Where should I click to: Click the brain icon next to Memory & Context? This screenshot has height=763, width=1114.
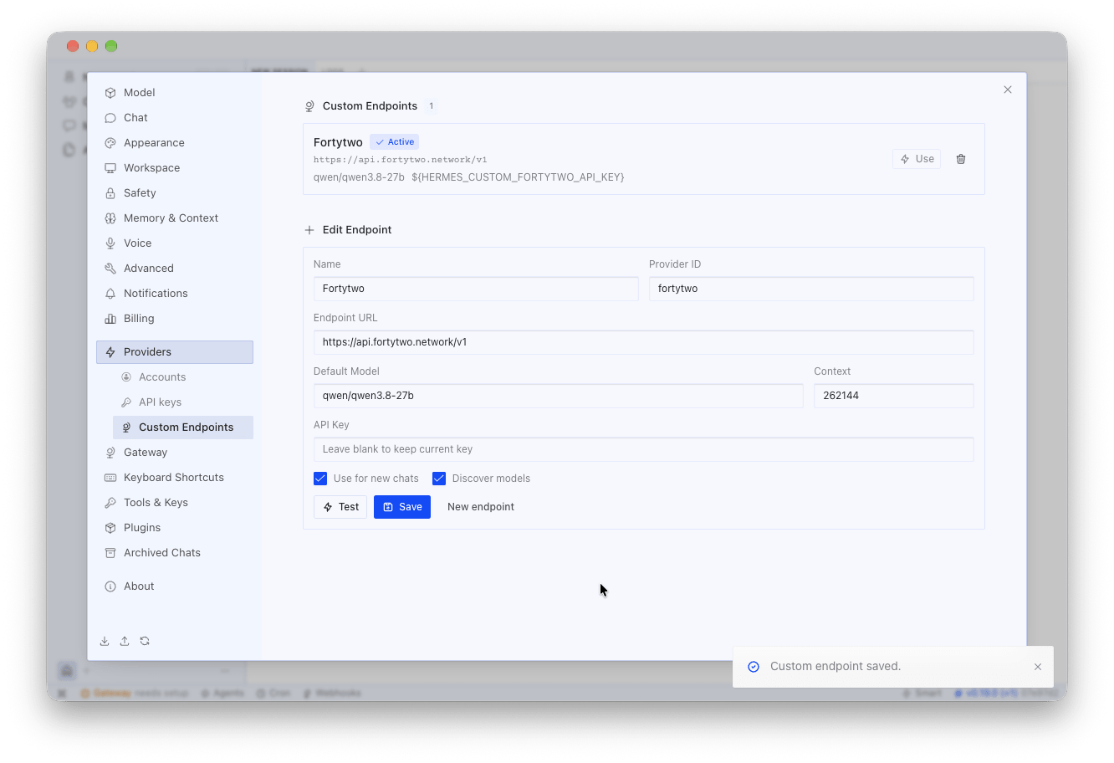tap(110, 218)
